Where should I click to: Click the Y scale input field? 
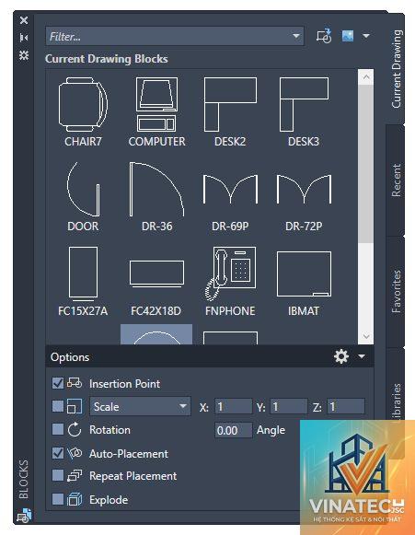click(289, 406)
